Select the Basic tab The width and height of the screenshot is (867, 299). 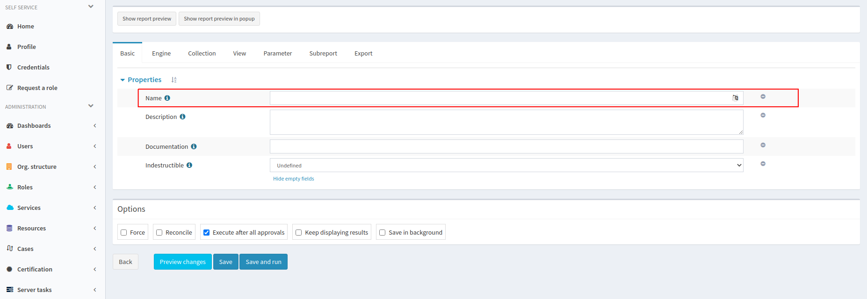point(127,53)
